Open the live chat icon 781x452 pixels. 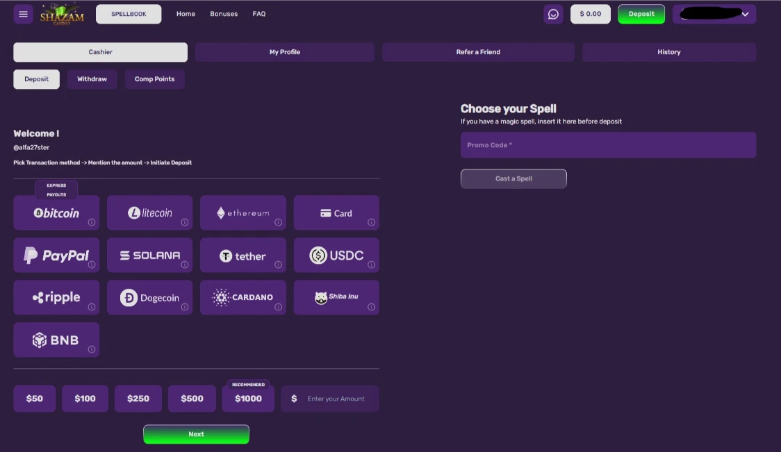click(x=553, y=14)
